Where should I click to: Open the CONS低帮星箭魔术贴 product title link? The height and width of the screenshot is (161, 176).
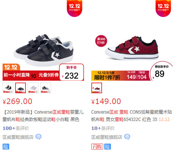[132, 116]
